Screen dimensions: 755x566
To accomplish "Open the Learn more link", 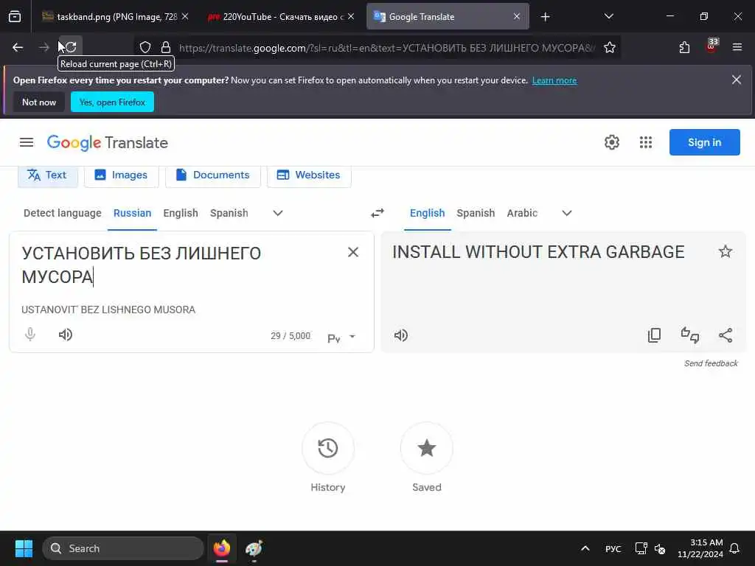I will (x=554, y=80).
